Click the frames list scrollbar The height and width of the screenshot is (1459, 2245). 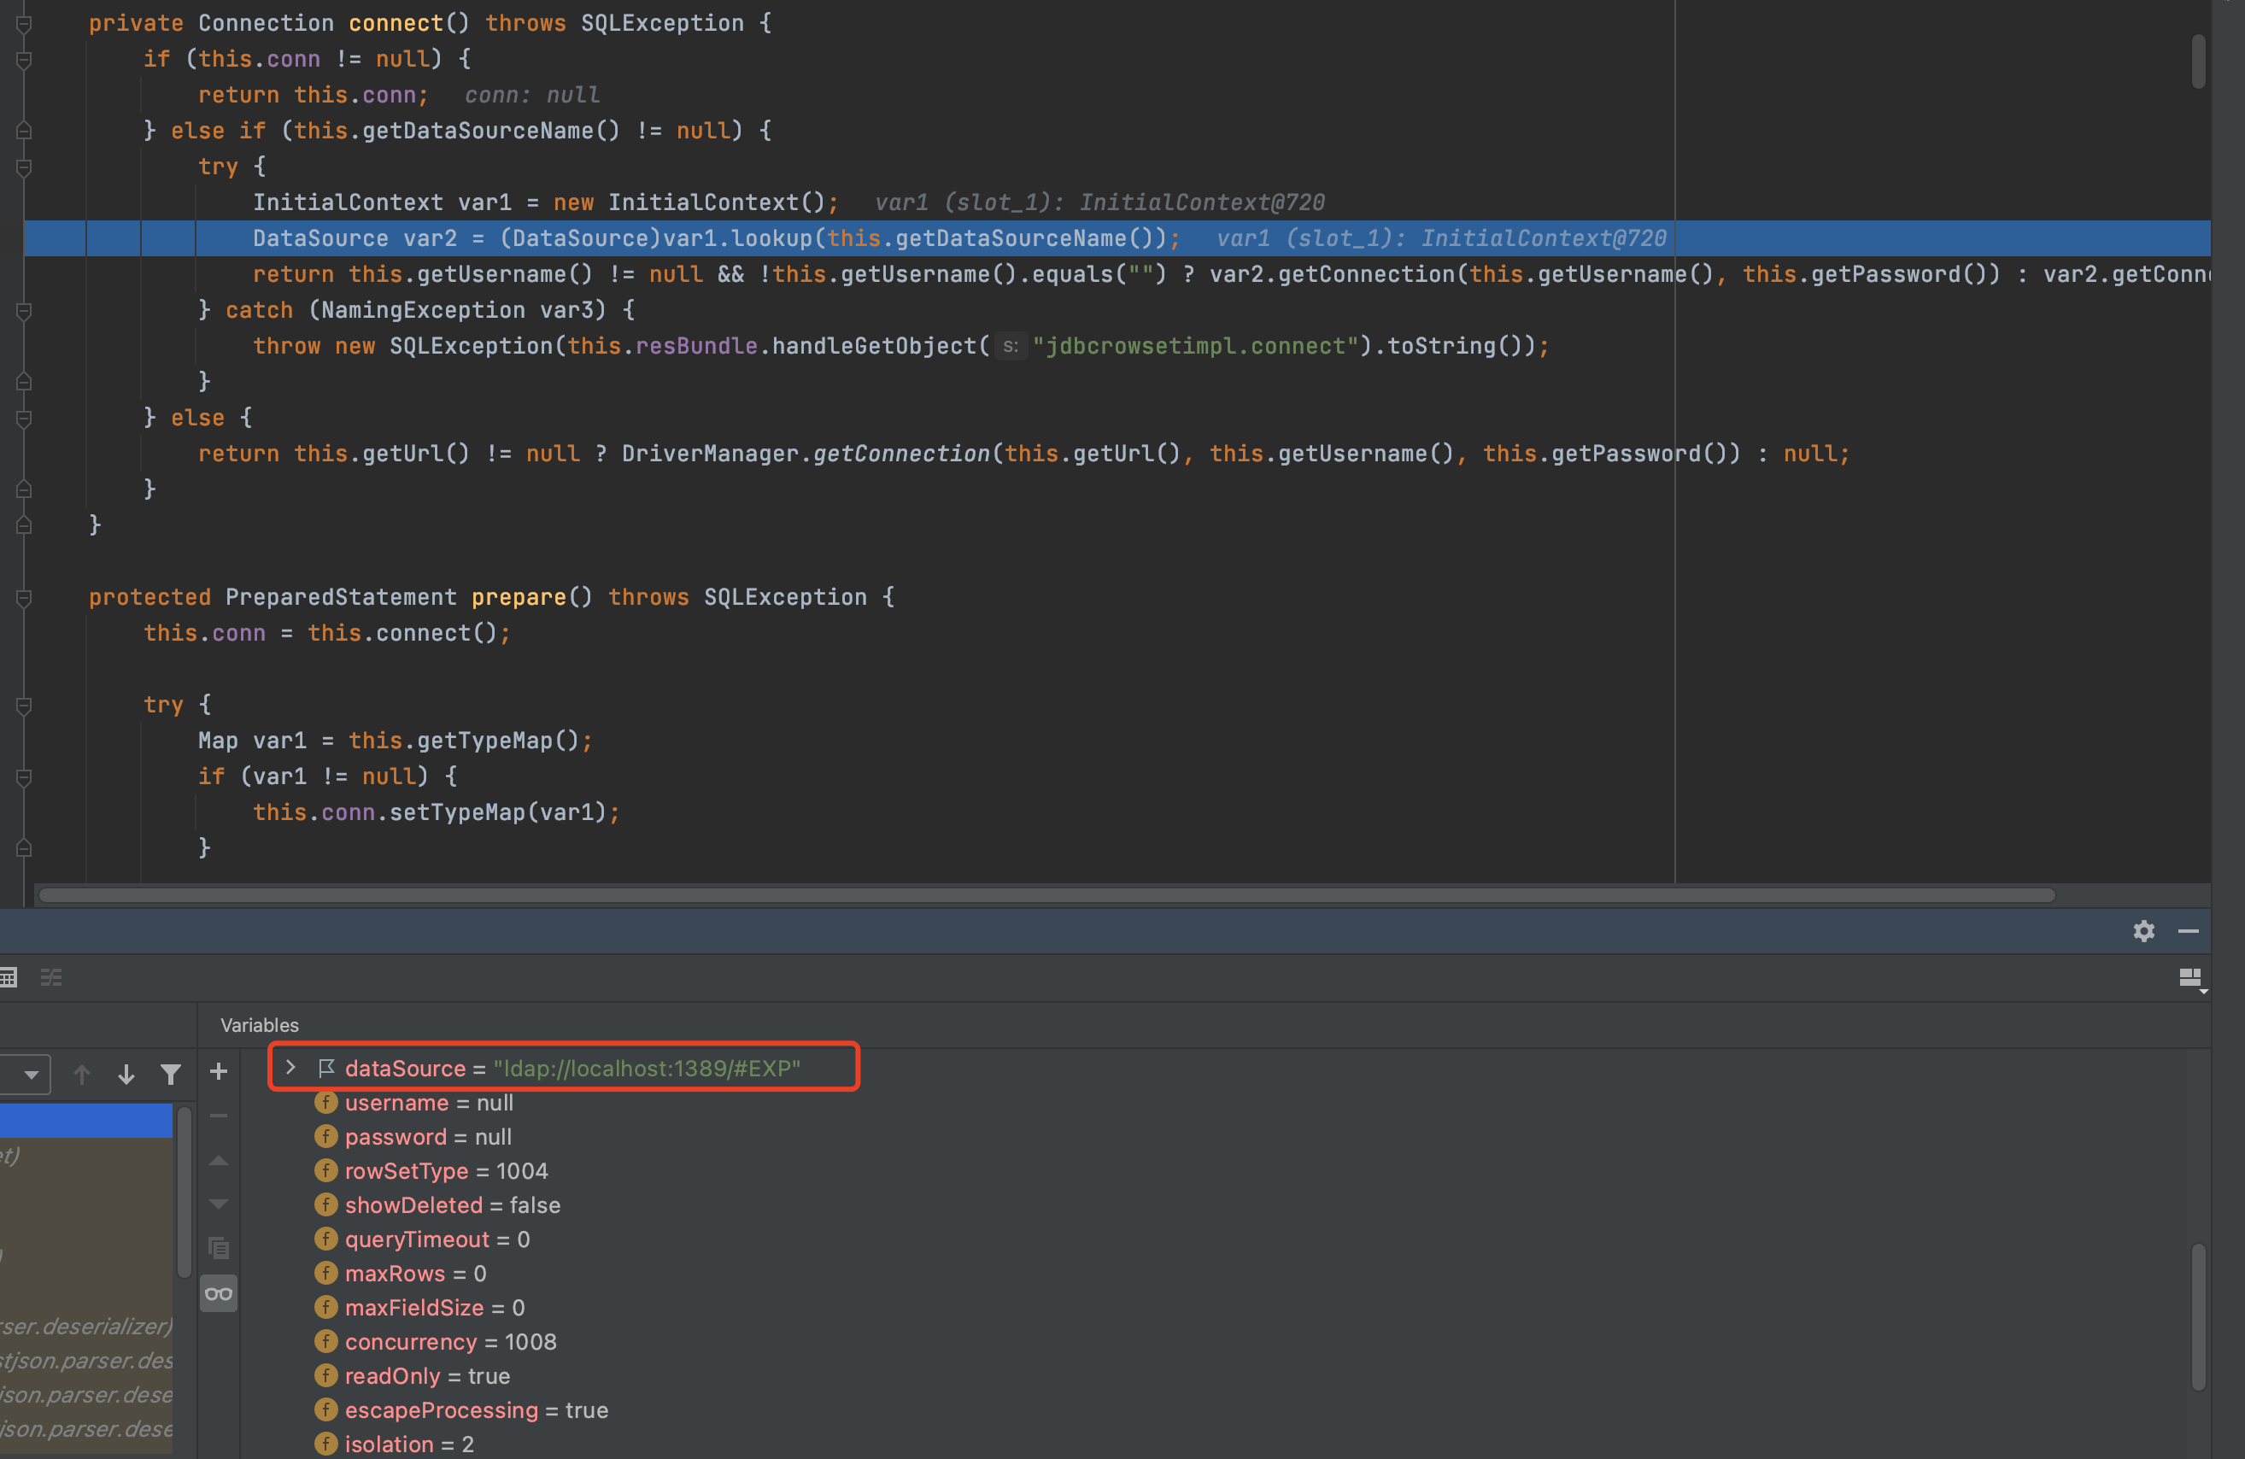[185, 1192]
